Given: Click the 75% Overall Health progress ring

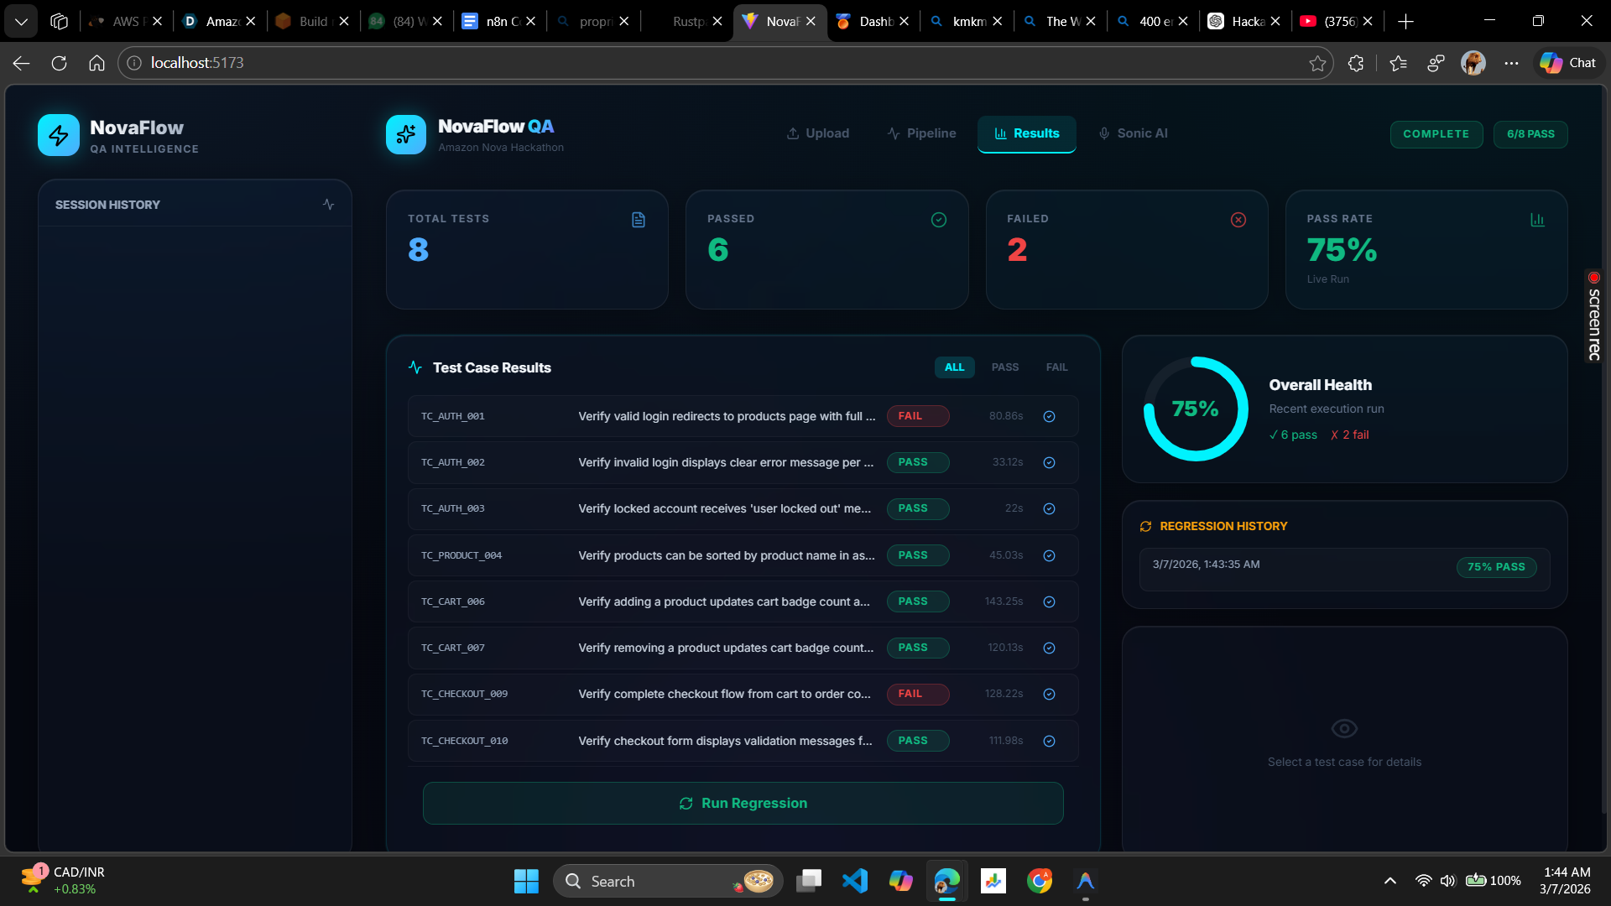Looking at the screenshot, I should coord(1195,409).
